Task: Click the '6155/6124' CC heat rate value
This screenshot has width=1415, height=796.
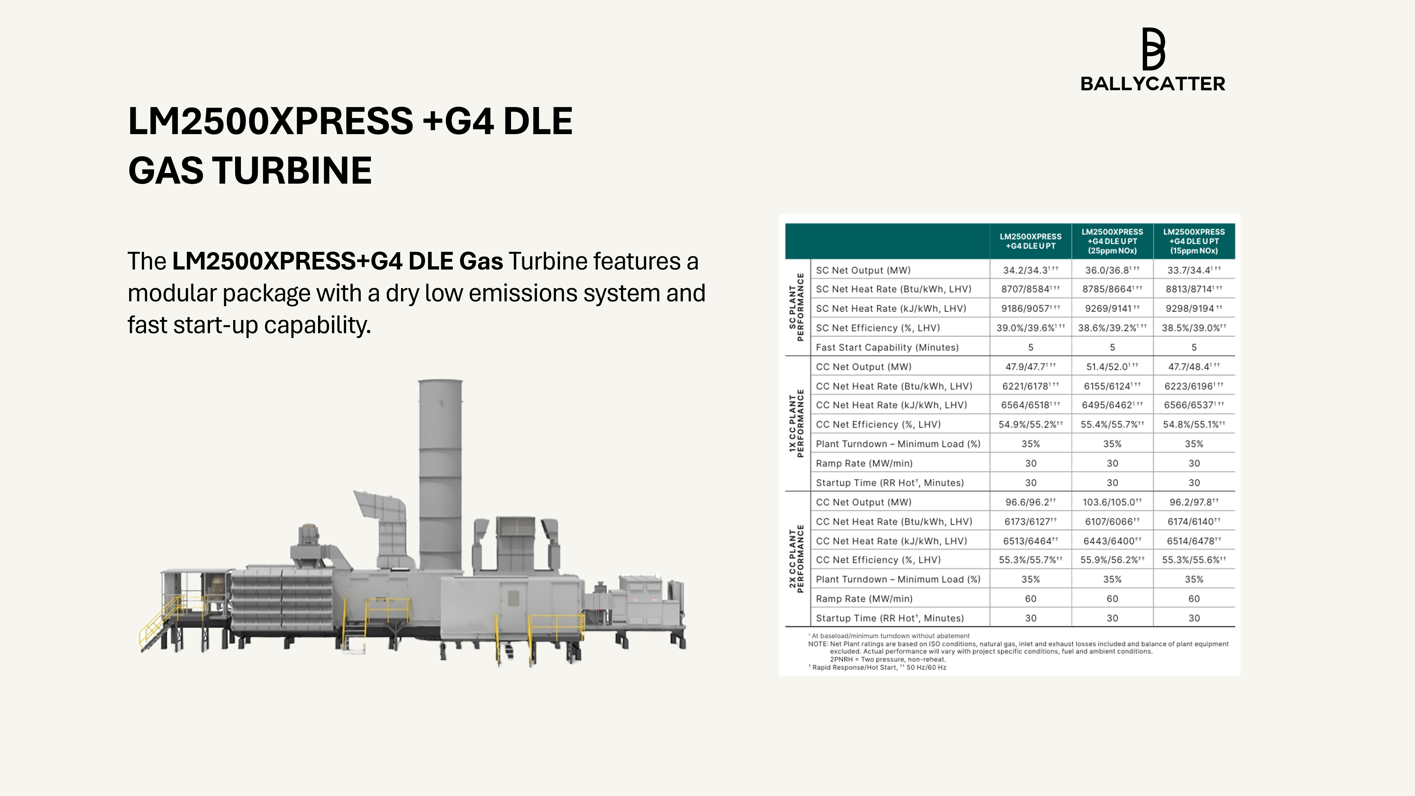Action: (x=1112, y=386)
